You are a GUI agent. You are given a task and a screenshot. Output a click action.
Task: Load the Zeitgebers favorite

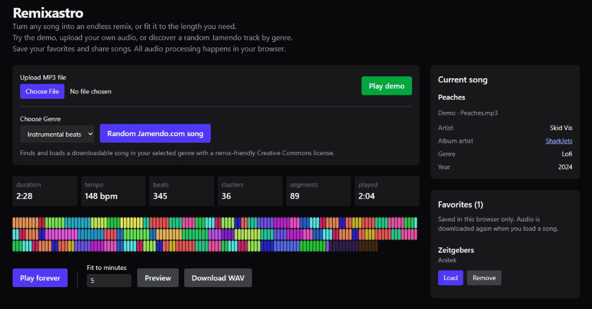pos(451,278)
